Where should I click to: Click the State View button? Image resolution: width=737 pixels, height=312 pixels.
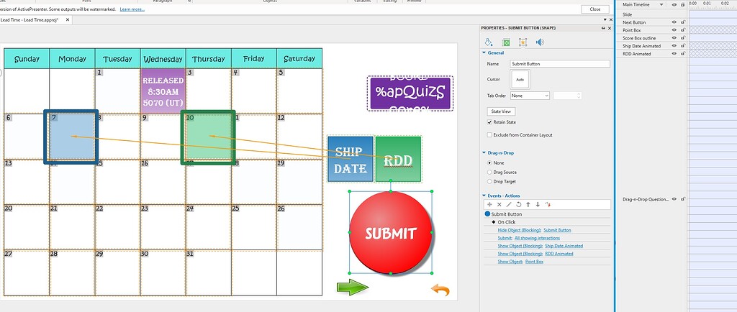[501, 111]
